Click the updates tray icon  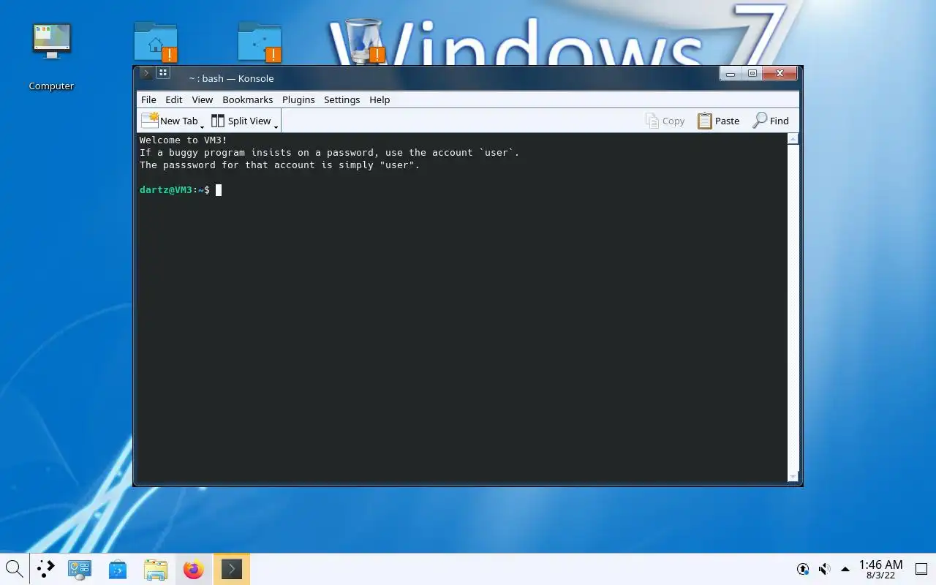point(803,569)
